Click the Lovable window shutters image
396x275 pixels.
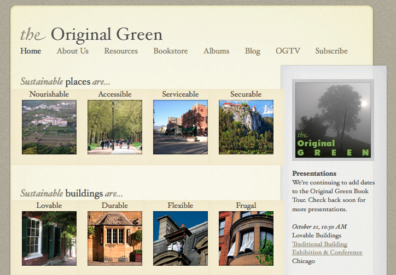(x=49, y=238)
